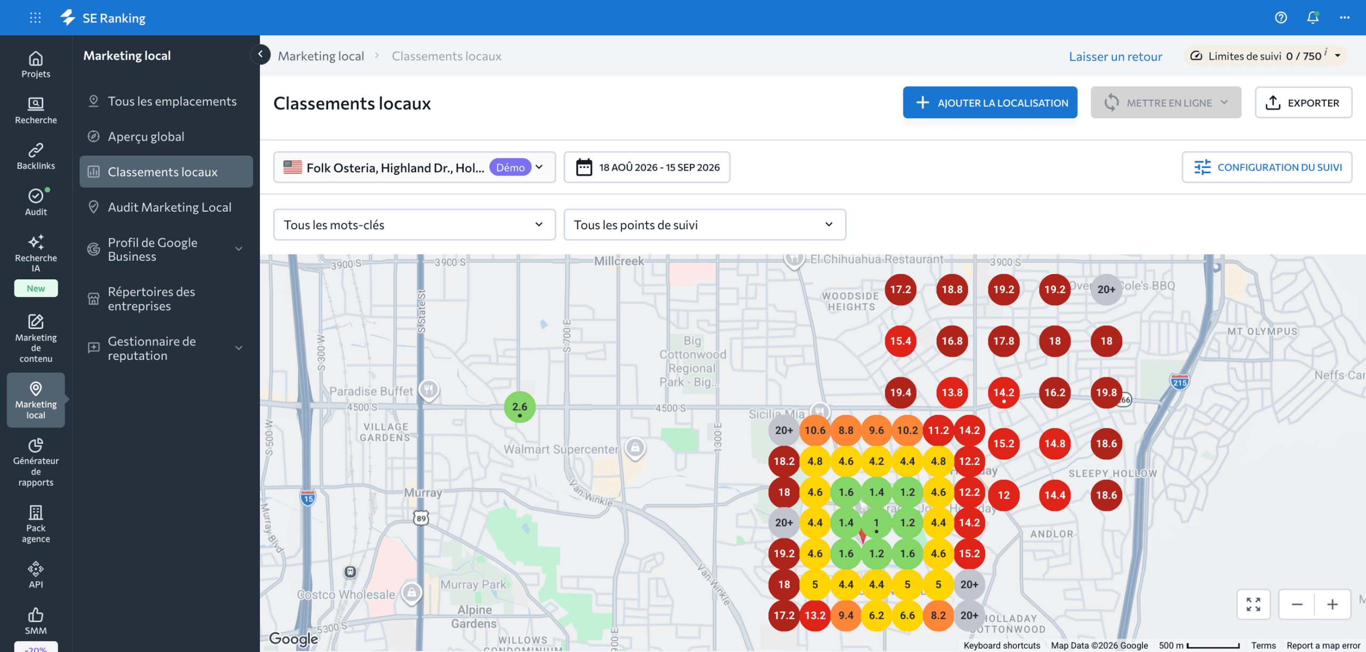Image resolution: width=1366 pixels, height=652 pixels.
Task: Click the Laisser un retour link
Action: pyautogui.click(x=1115, y=56)
